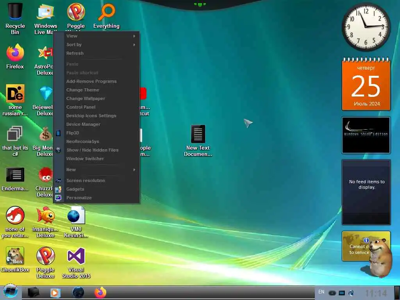The width and height of the screenshot is (400, 300).
Task: Select the Enderma... desktop icon
Action: click(15, 179)
